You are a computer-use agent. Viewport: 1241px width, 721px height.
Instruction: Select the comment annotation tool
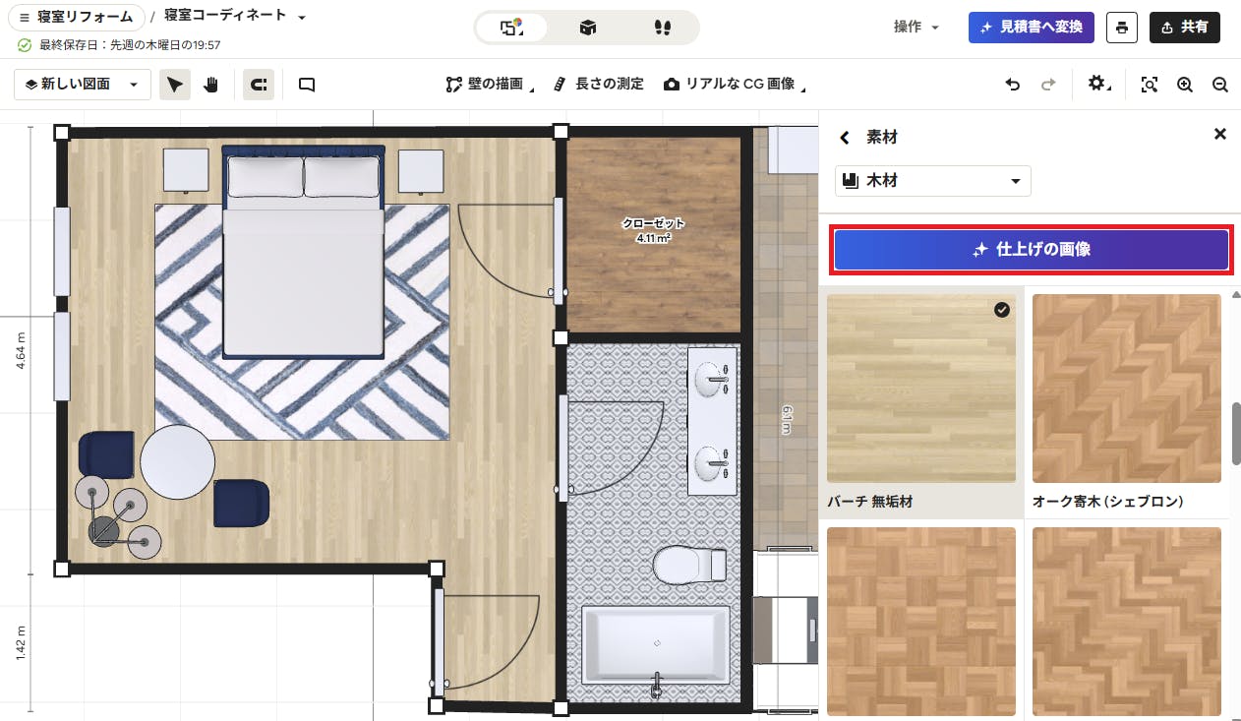pos(307,85)
